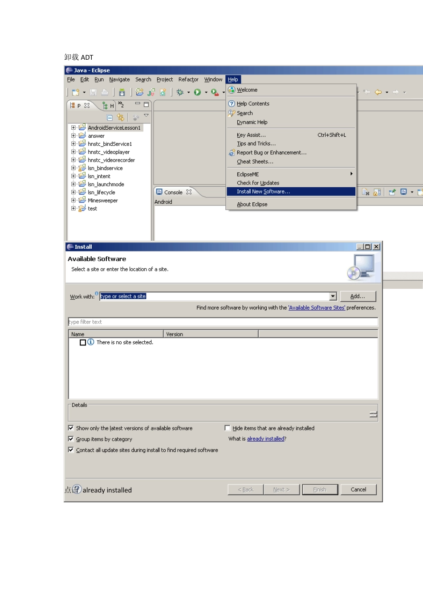Maximize the Package Explorer view panel
This screenshot has height=599, width=423.
click(146, 105)
